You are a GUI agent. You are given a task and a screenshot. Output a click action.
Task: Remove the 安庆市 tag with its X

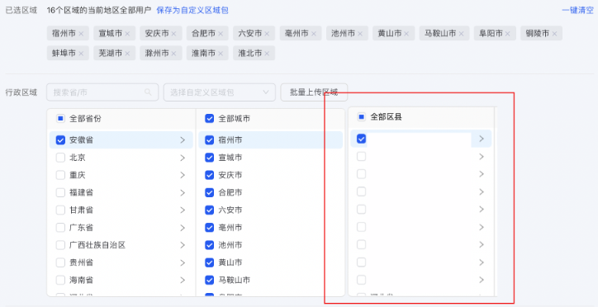174,34
